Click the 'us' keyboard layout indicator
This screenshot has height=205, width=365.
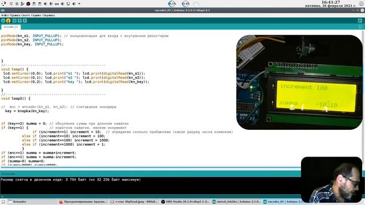[57, 4]
